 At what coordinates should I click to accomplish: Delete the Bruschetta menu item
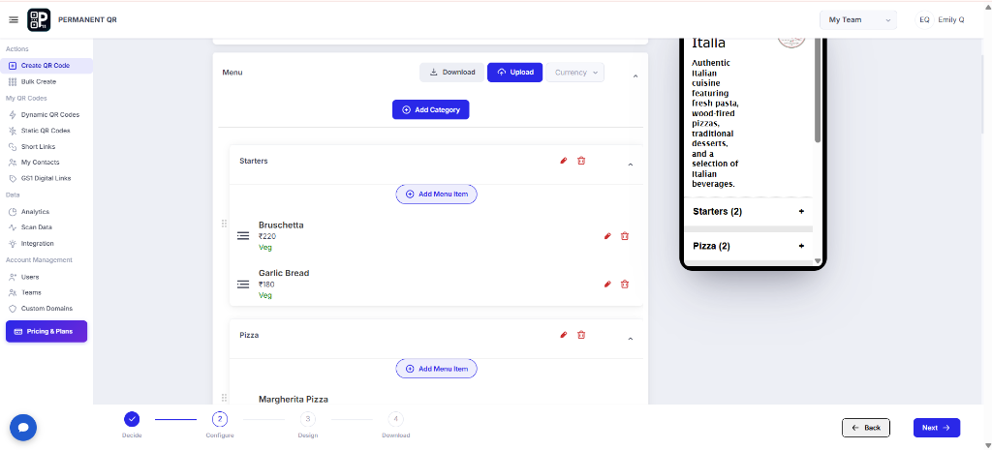pos(625,236)
